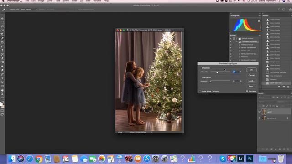Select the Lasso tool
The image size is (292, 164).
[2, 26]
